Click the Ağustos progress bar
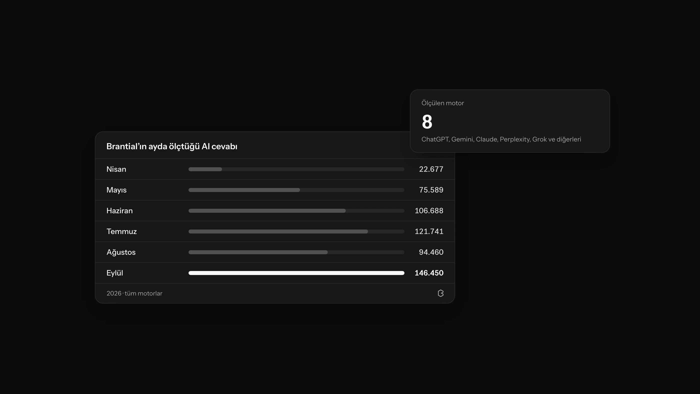Viewport: 700px width, 394px height. (x=296, y=252)
